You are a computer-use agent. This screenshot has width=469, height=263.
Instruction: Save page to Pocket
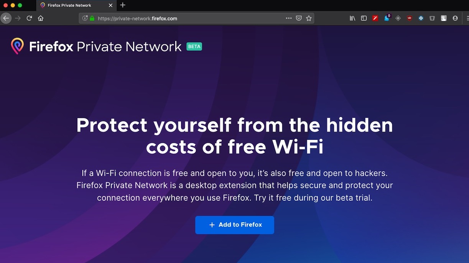(299, 18)
